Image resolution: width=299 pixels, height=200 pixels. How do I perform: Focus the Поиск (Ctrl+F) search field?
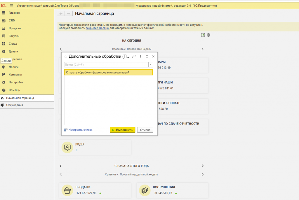pos(106,65)
